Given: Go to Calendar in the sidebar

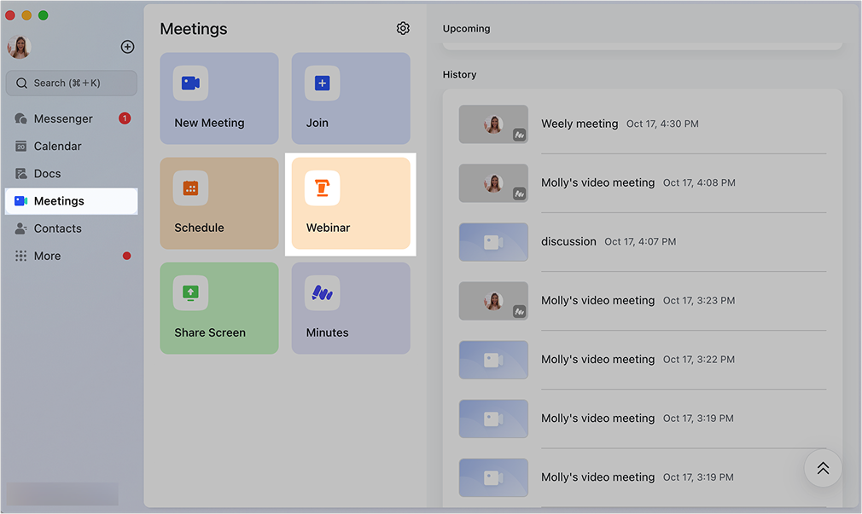Looking at the screenshot, I should coord(57,146).
